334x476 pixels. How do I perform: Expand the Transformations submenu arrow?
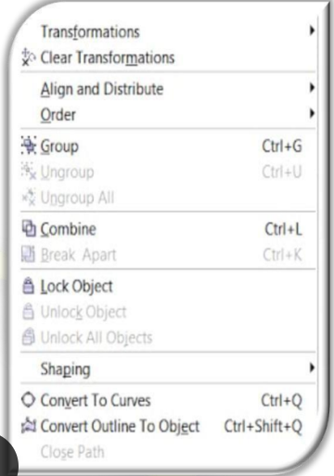pos(312,31)
